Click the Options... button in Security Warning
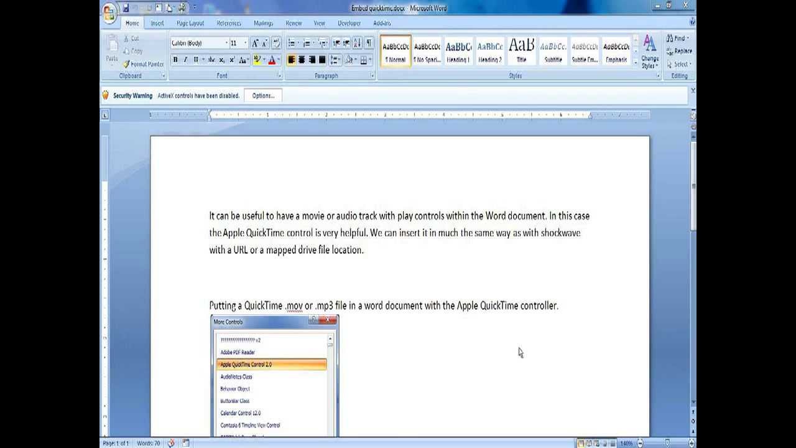796x448 pixels. (x=263, y=96)
